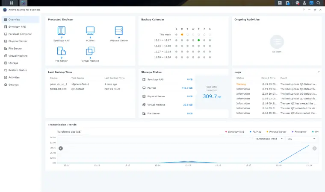Show previous dates with the chart's left arrow
The width and height of the screenshot is (325, 192).
[61, 148]
